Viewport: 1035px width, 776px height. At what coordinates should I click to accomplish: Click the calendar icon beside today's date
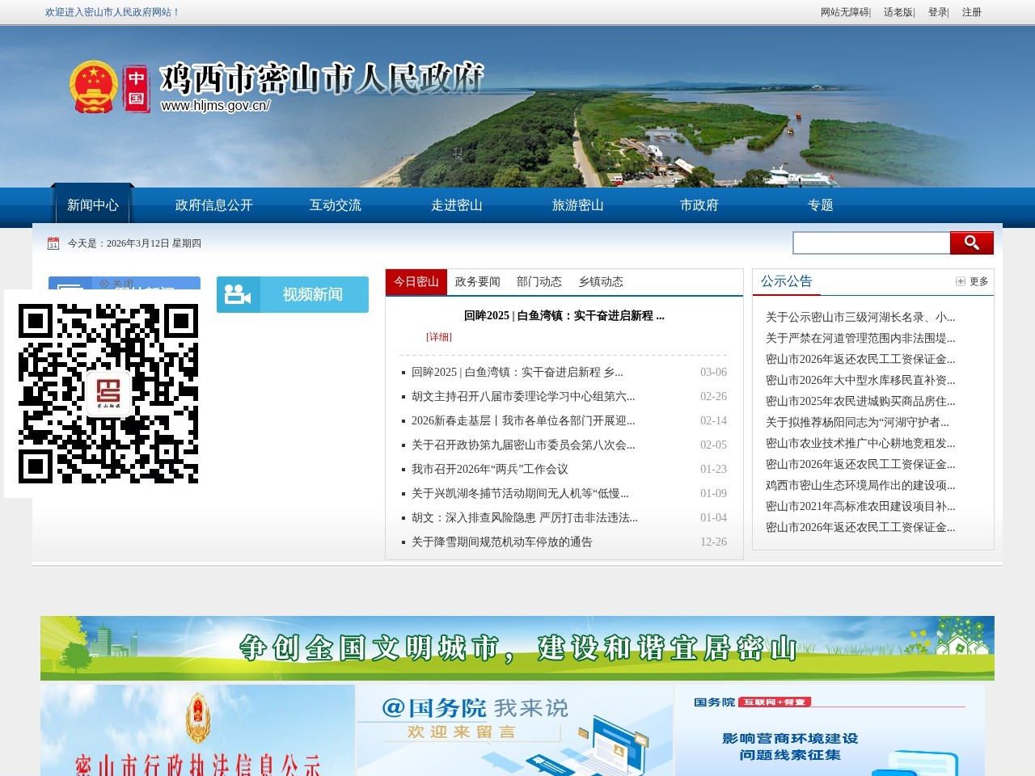53,243
